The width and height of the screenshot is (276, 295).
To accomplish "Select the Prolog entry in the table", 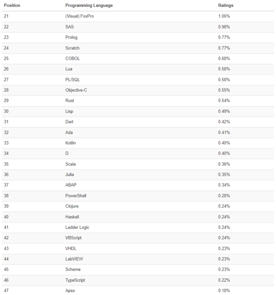I will pyautogui.click(x=71, y=37).
